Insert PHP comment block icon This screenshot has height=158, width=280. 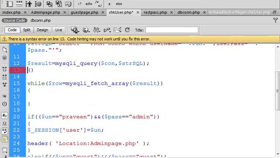pos(98,4)
